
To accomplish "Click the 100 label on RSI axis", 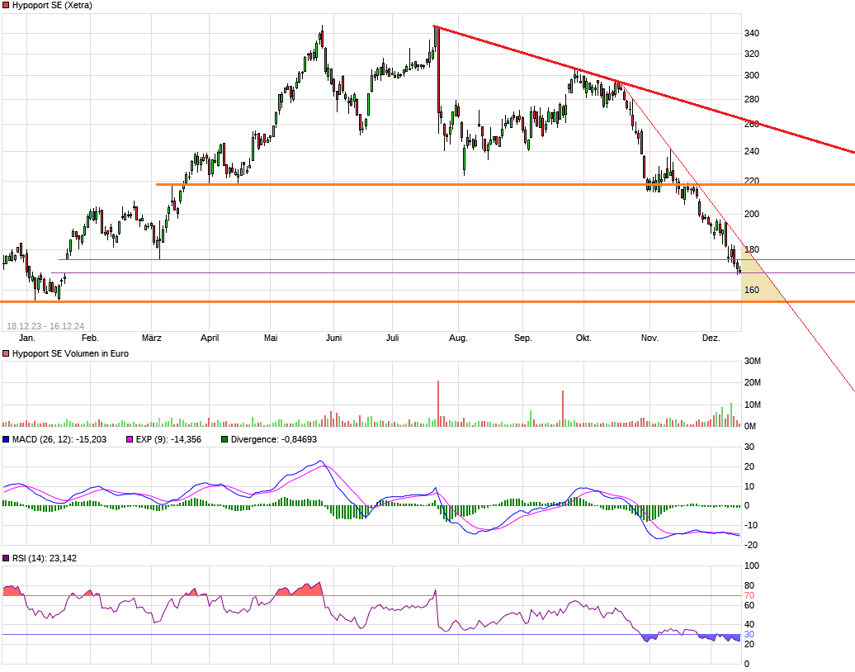I will click(x=752, y=566).
